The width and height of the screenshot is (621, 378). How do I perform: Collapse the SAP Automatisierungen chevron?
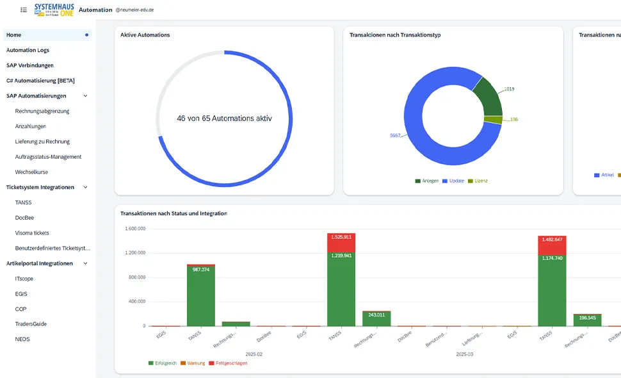click(85, 96)
